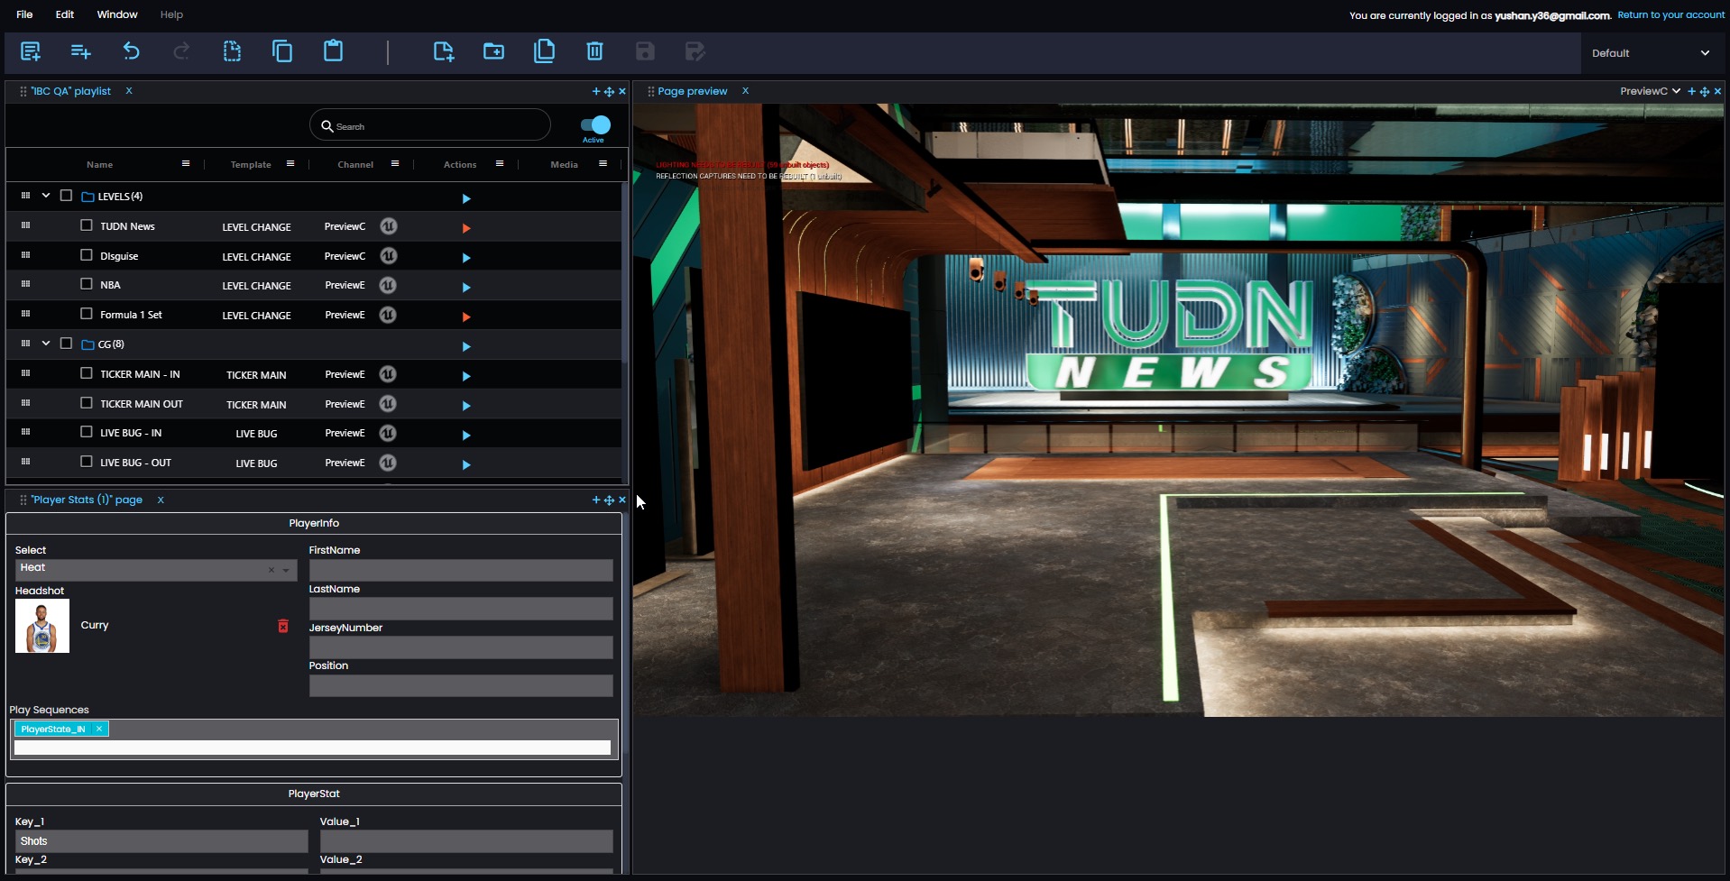This screenshot has width=1730, height=881.
Task: Check the LIVE BUG - IN checkbox
Action: tap(87, 431)
